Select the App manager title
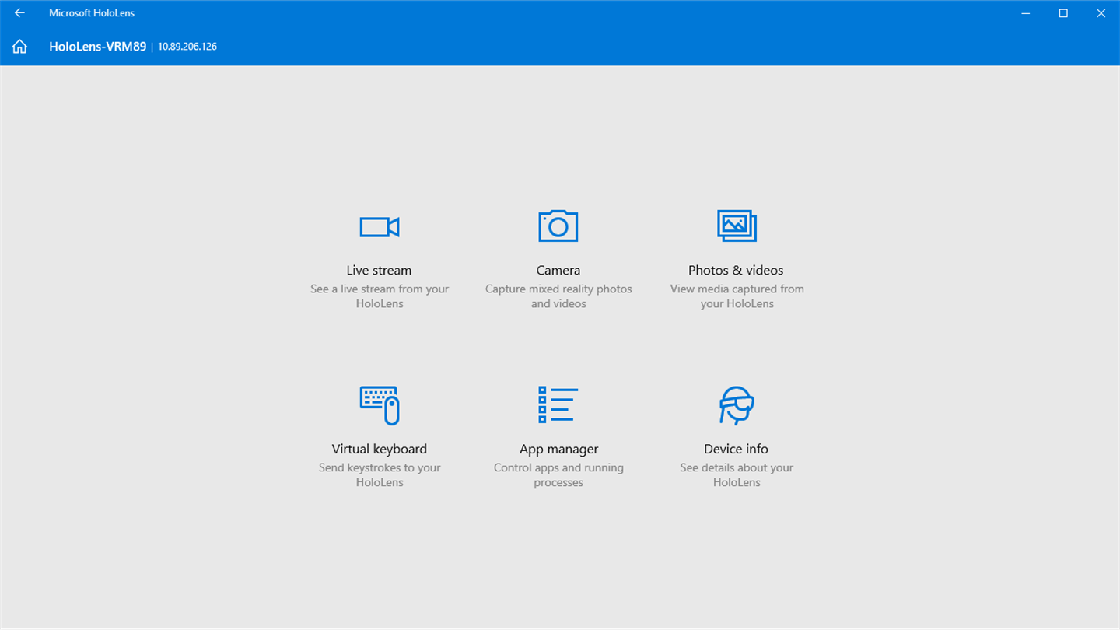The width and height of the screenshot is (1120, 630). click(x=558, y=450)
